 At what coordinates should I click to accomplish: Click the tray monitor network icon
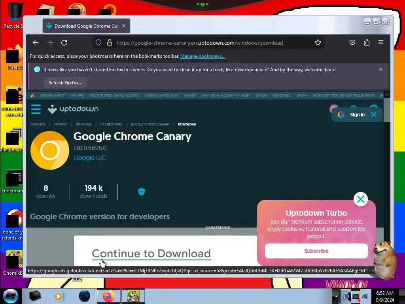pyautogui.click(x=356, y=296)
